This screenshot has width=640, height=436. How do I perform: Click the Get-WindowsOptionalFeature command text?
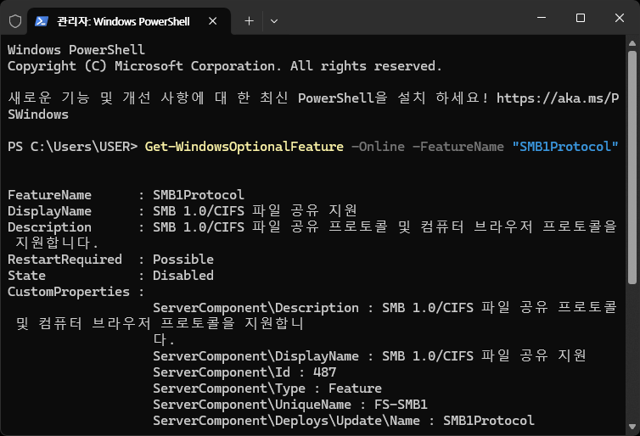[244, 147]
